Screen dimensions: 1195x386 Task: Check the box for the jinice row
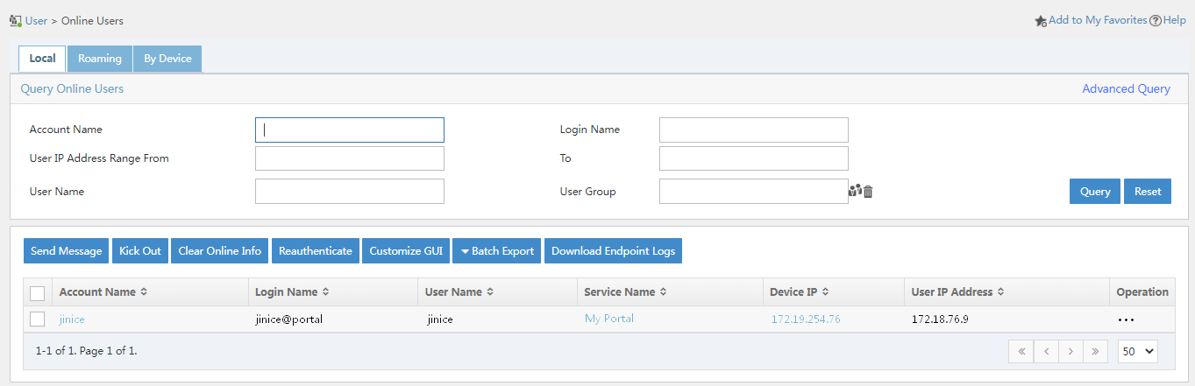pyautogui.click(x=37, y=319)
